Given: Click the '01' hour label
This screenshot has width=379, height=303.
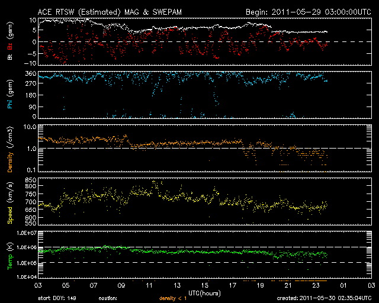Looking at the screenshot, I should point(343,286).
